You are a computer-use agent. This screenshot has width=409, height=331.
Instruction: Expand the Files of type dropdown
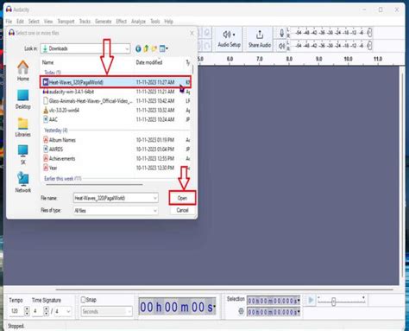click(x=116, y=211)
